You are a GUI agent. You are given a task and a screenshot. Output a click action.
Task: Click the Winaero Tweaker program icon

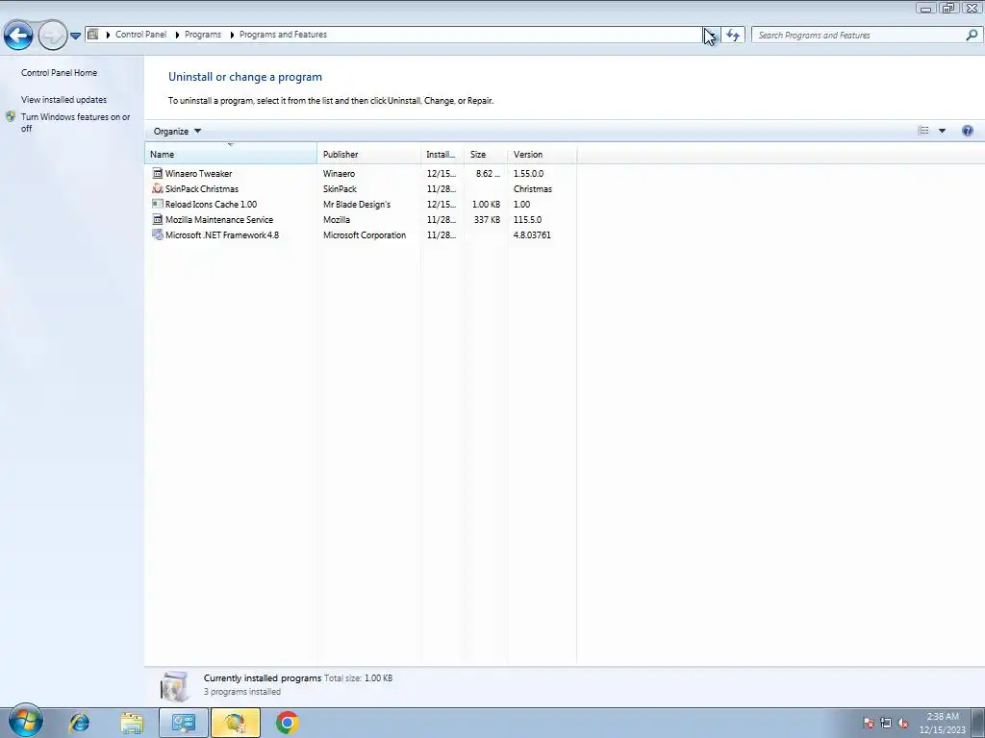click(157, 173)
